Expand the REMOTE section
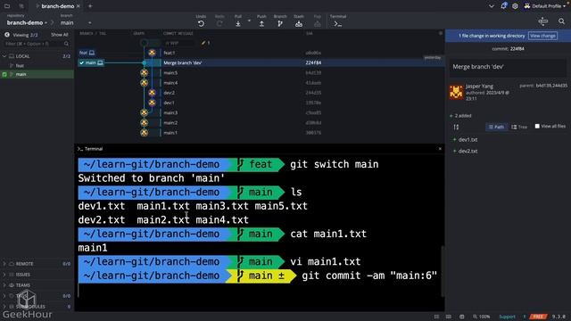The image size is (571, 321). click(x=4, y=264)
